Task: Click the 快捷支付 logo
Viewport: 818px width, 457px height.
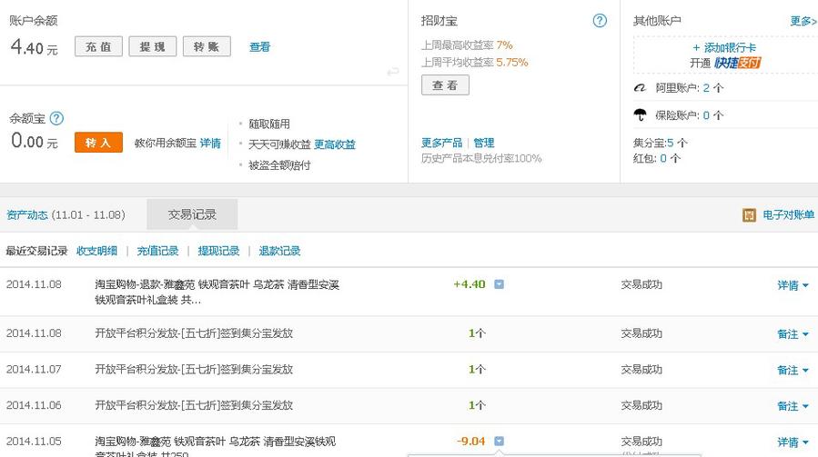Action: 738,63
